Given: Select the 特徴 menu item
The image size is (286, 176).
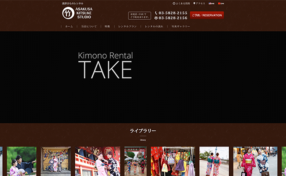Looking at the screenshot, I should point(107,26).
